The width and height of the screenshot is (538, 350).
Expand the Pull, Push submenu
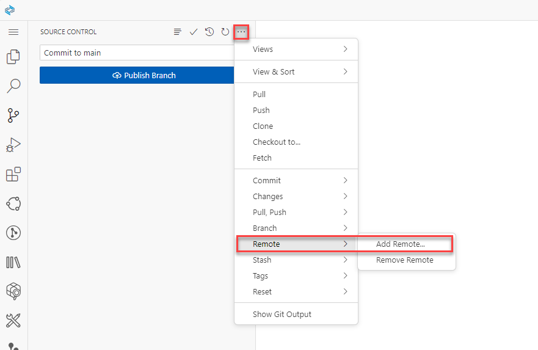click(296, 212)
